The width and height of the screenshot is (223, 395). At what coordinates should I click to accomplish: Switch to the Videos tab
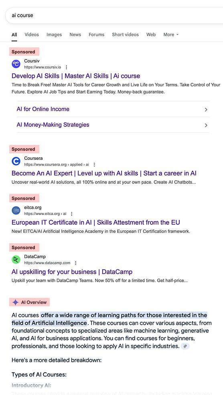click(32, 35)
